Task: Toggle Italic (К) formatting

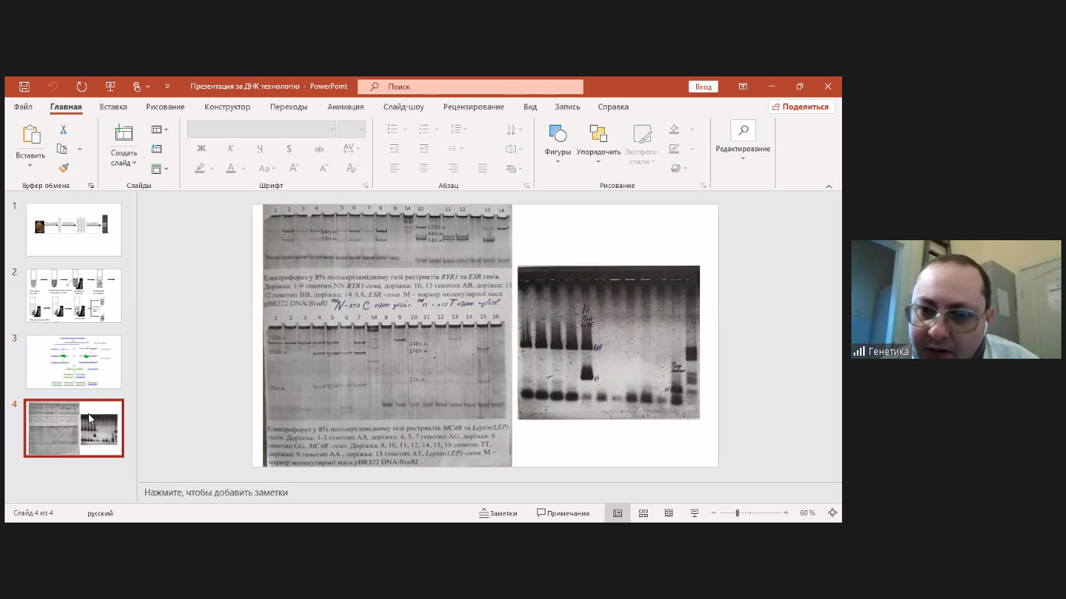Action: pos(230,148)
